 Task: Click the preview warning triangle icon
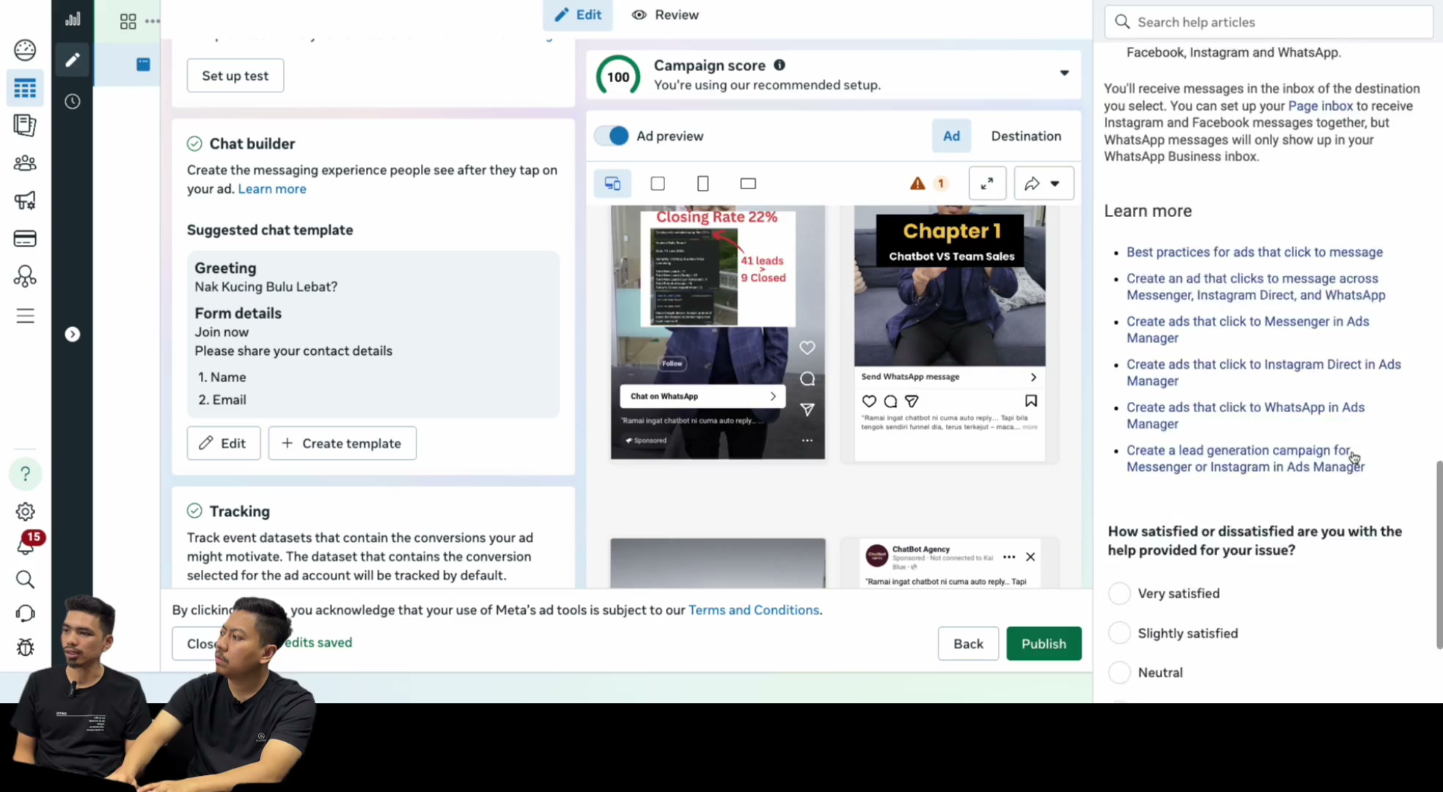917,183
